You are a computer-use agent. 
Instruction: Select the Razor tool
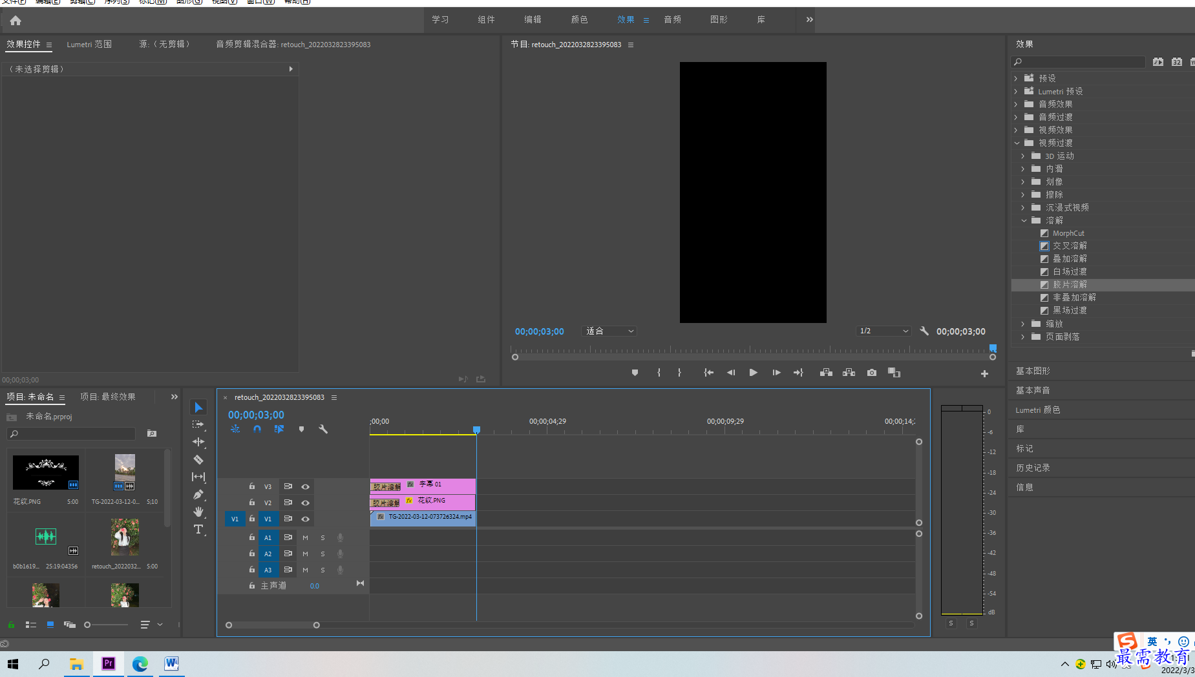click(x=198, y=459)
